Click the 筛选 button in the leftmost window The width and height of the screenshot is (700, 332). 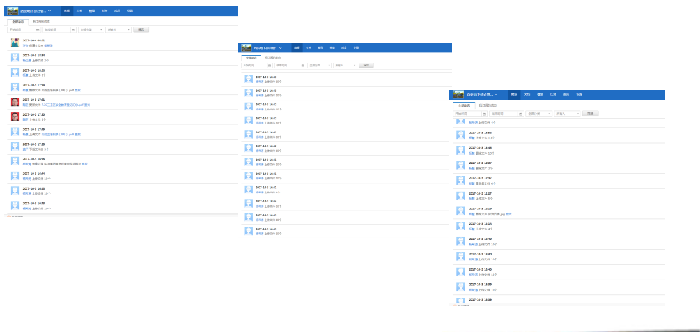141,30
